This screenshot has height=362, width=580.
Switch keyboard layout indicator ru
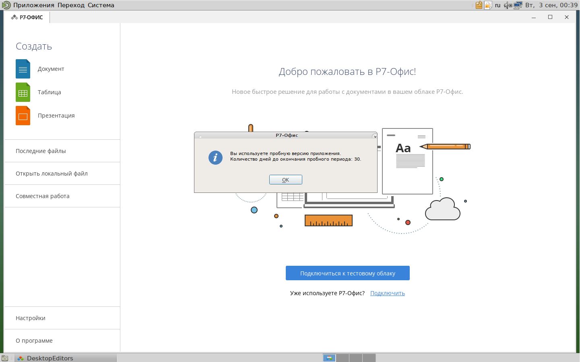pos(498,5)
